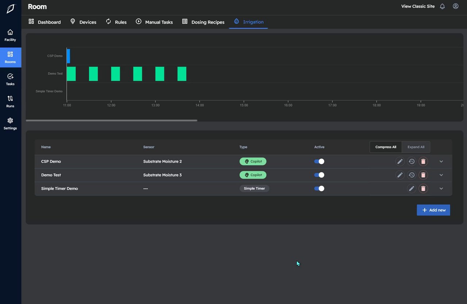Open the Dosing Recipes tab
The width and height of the screenshot is (467, 304).
pyautogui.click(x=203, y=22)
